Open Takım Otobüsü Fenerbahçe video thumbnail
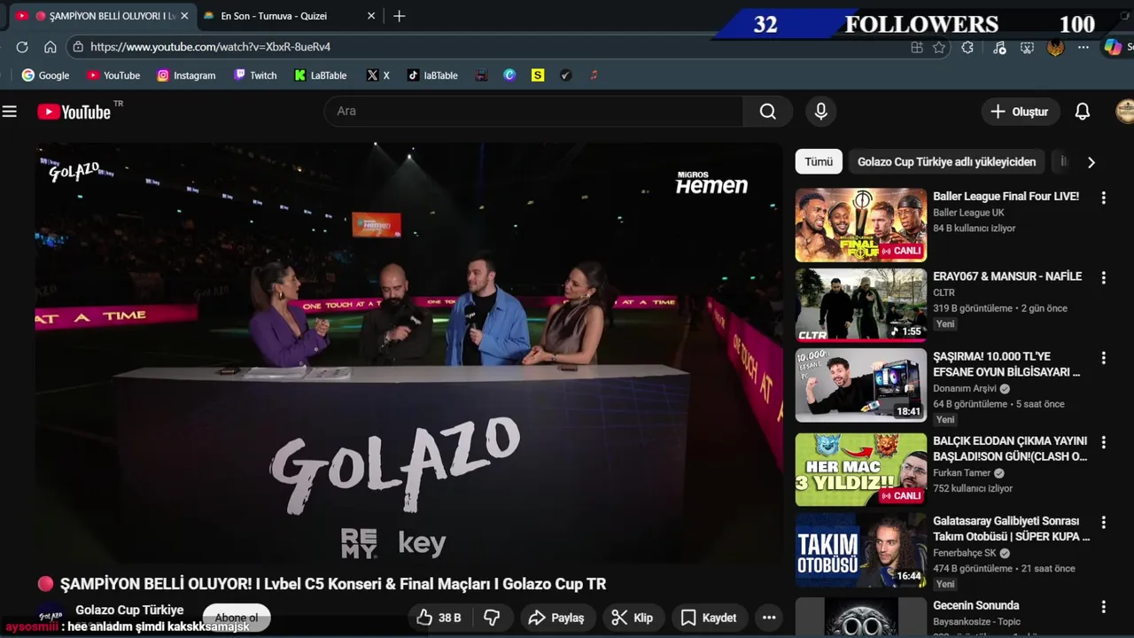 pyautogui.click(x=860, y=550)
